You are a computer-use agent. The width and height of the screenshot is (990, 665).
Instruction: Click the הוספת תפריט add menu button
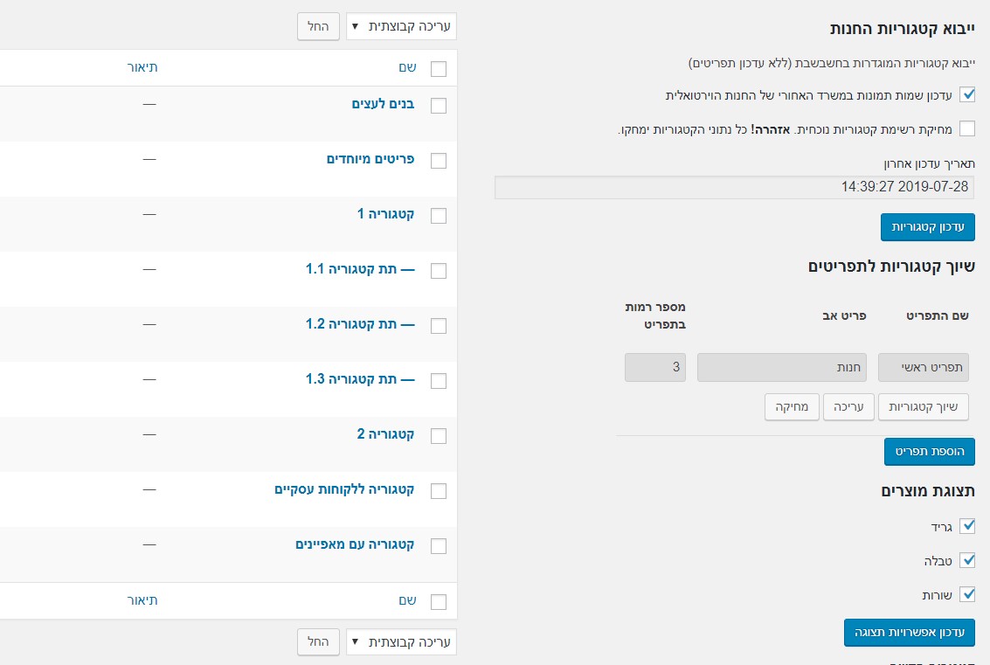[x=930, y=452]
